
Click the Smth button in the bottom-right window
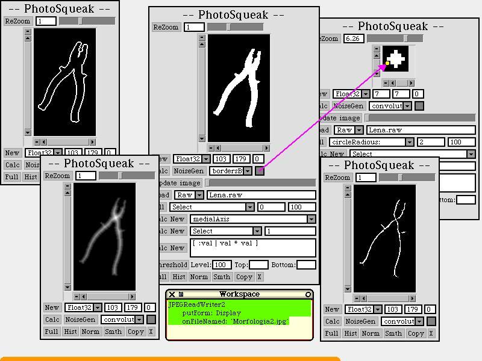point(393,333)
